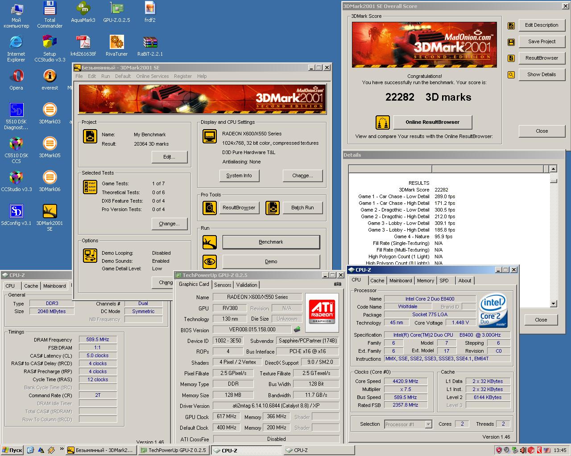Switch to the SPD tab in CPU-Z

coord(444,281)
